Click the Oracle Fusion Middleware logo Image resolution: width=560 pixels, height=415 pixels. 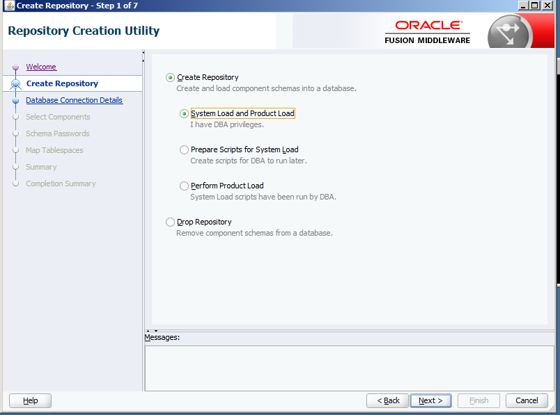pos(427,31)
